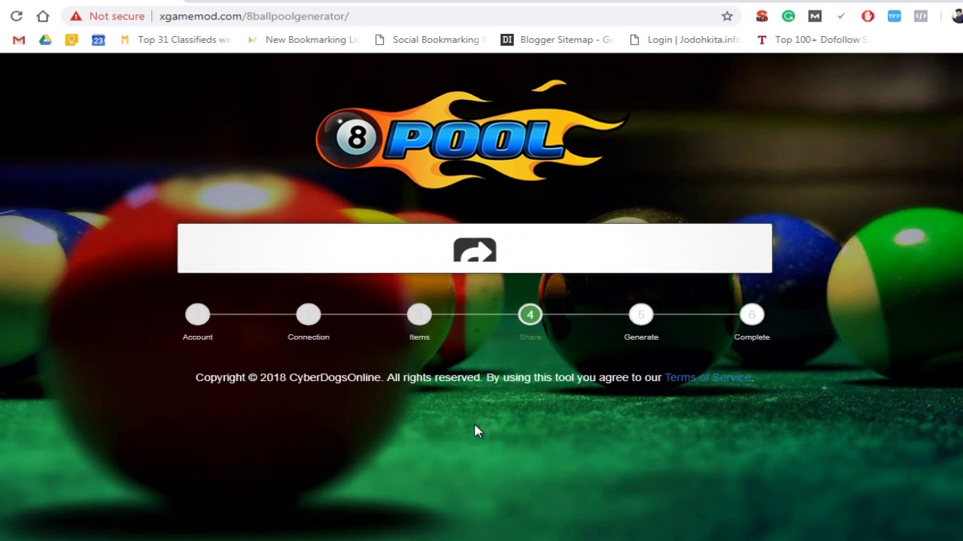
Task: Click the Complete step label
Action: pos(752,337)
